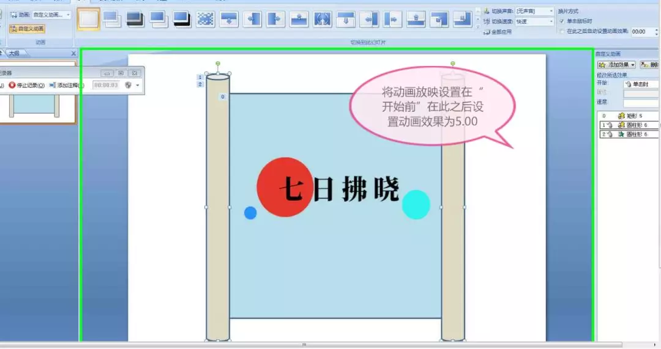Select animation entry 1 圆柱形 6

(629, 125)
